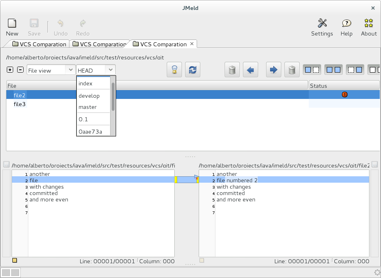The width and height of the screenshot is (381, 278).
Task: Select file3 row in file list
Action: [193, 104]
